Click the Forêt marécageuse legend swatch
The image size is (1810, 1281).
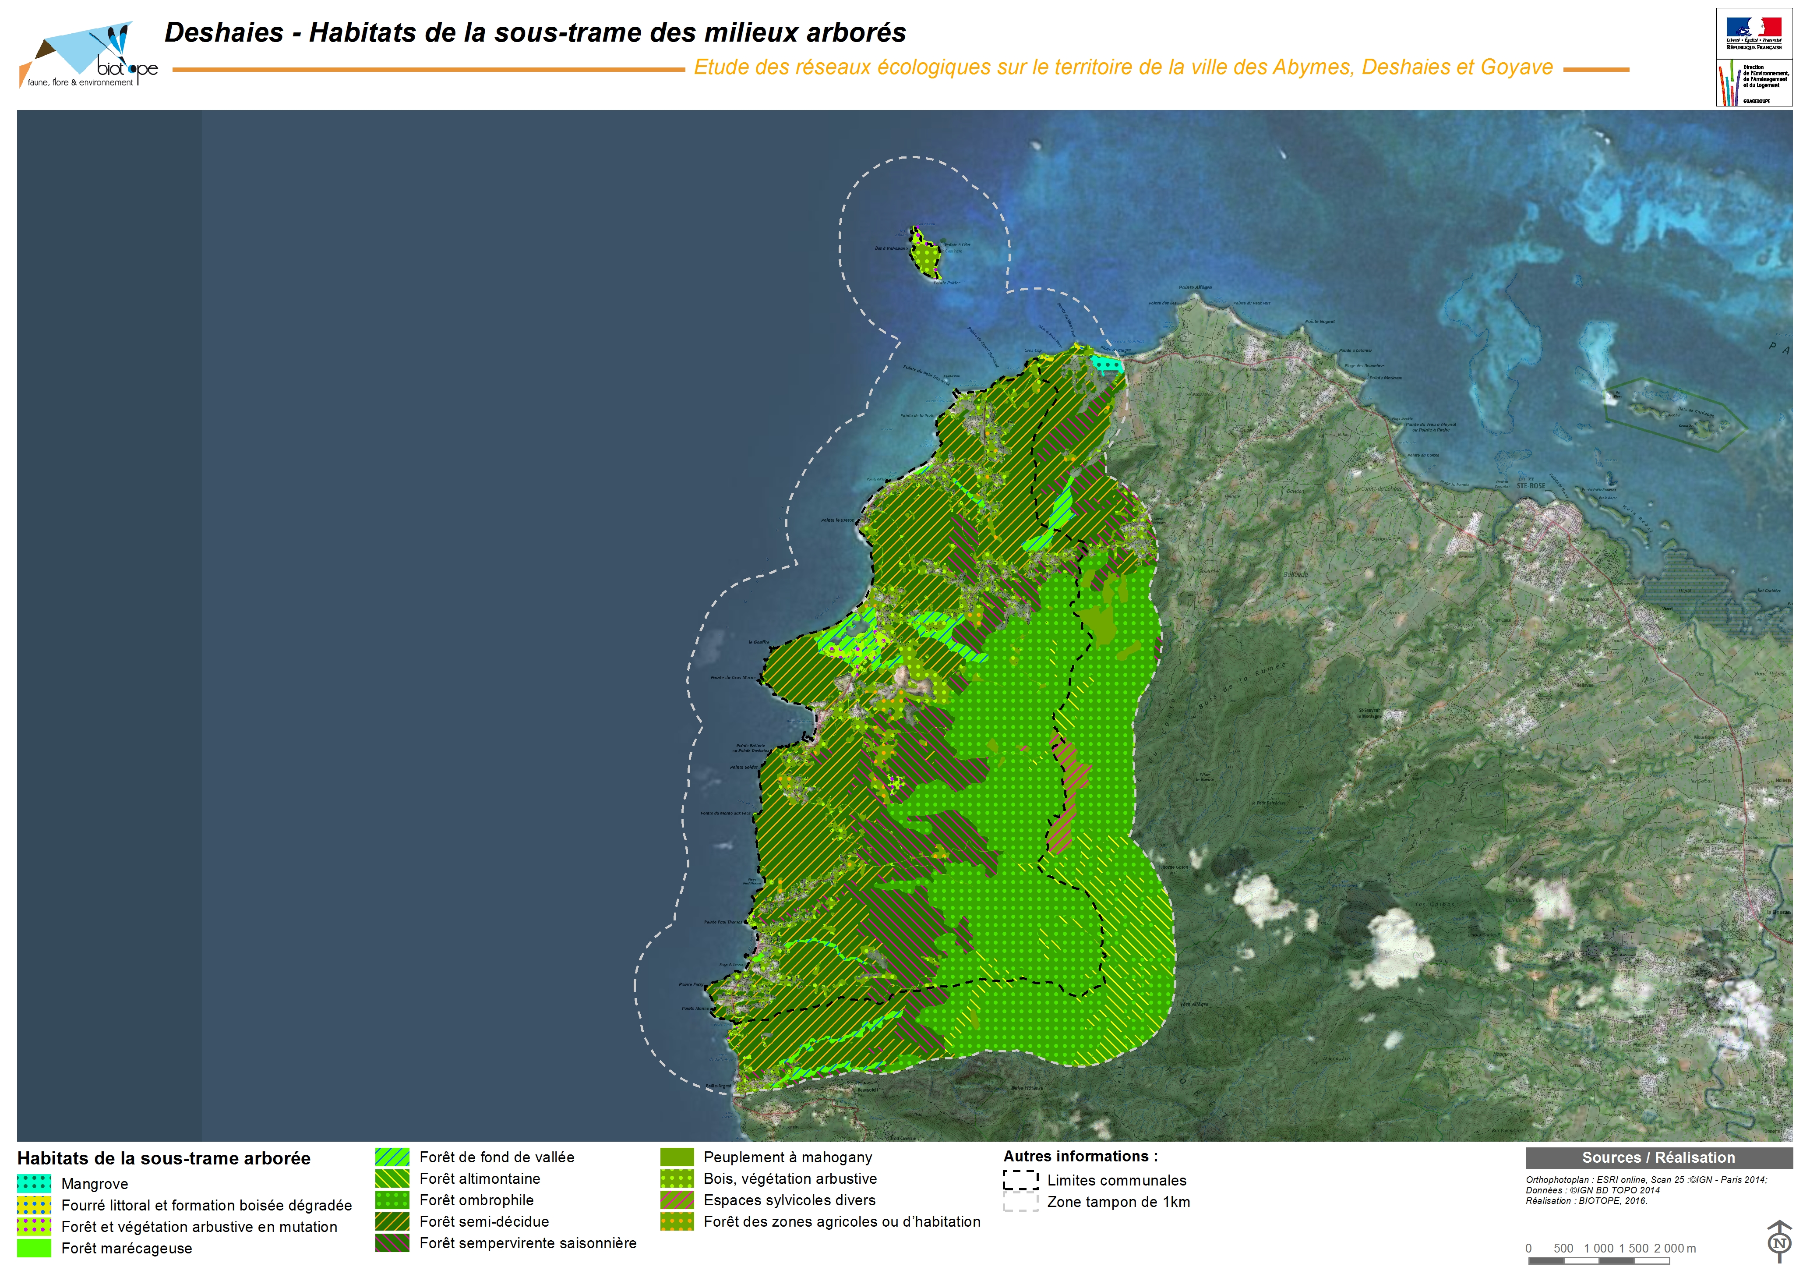34,1248
